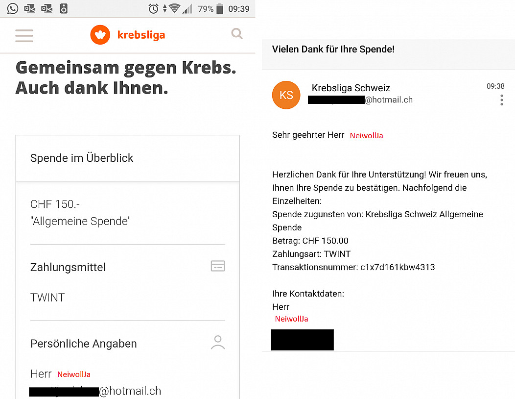Select the transaction number c1x7d161kbw4313

click(x=398, y=267)
